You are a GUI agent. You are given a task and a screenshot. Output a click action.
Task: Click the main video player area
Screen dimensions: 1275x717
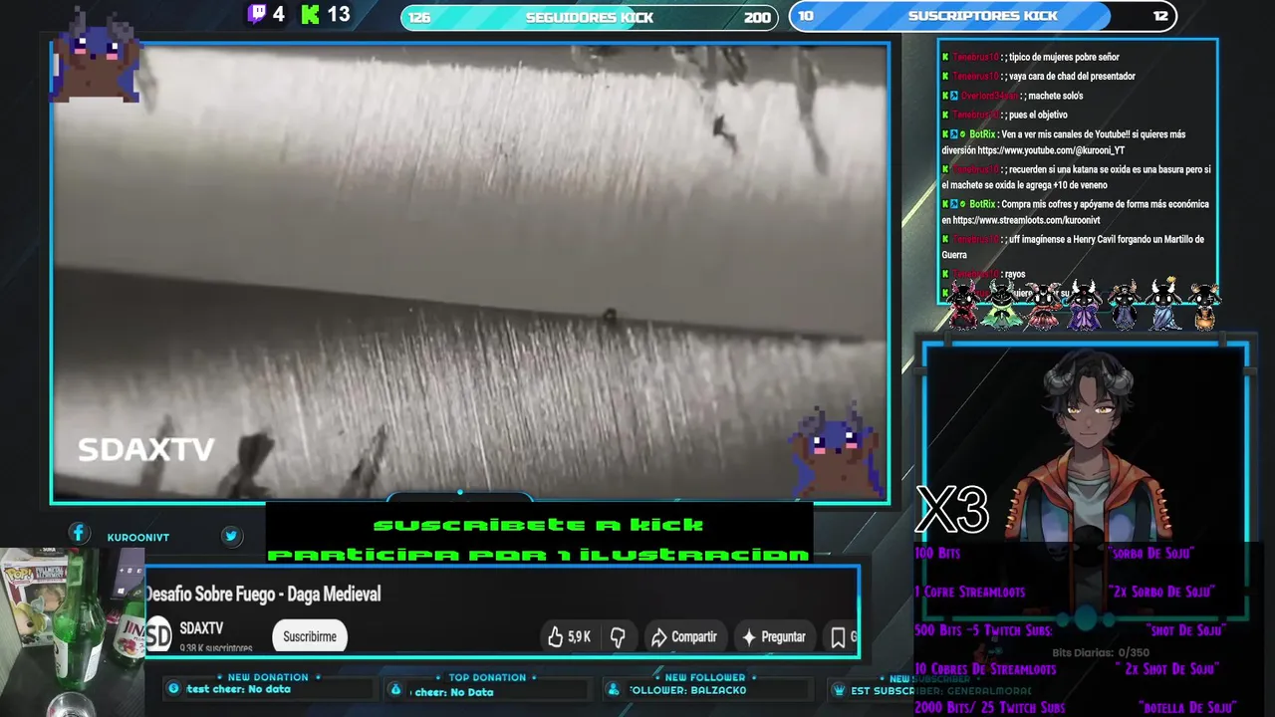coord(470,272)
